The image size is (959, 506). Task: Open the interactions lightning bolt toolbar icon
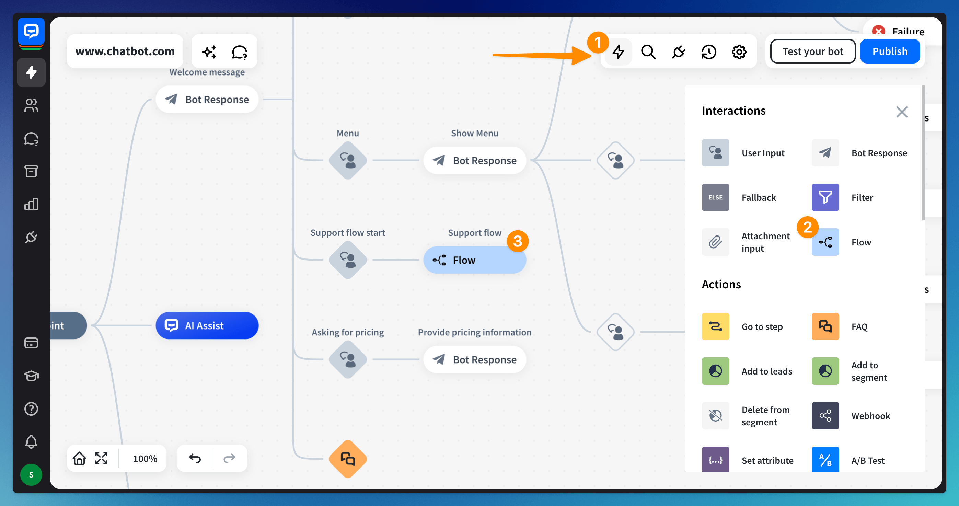(x=619, y=52)
